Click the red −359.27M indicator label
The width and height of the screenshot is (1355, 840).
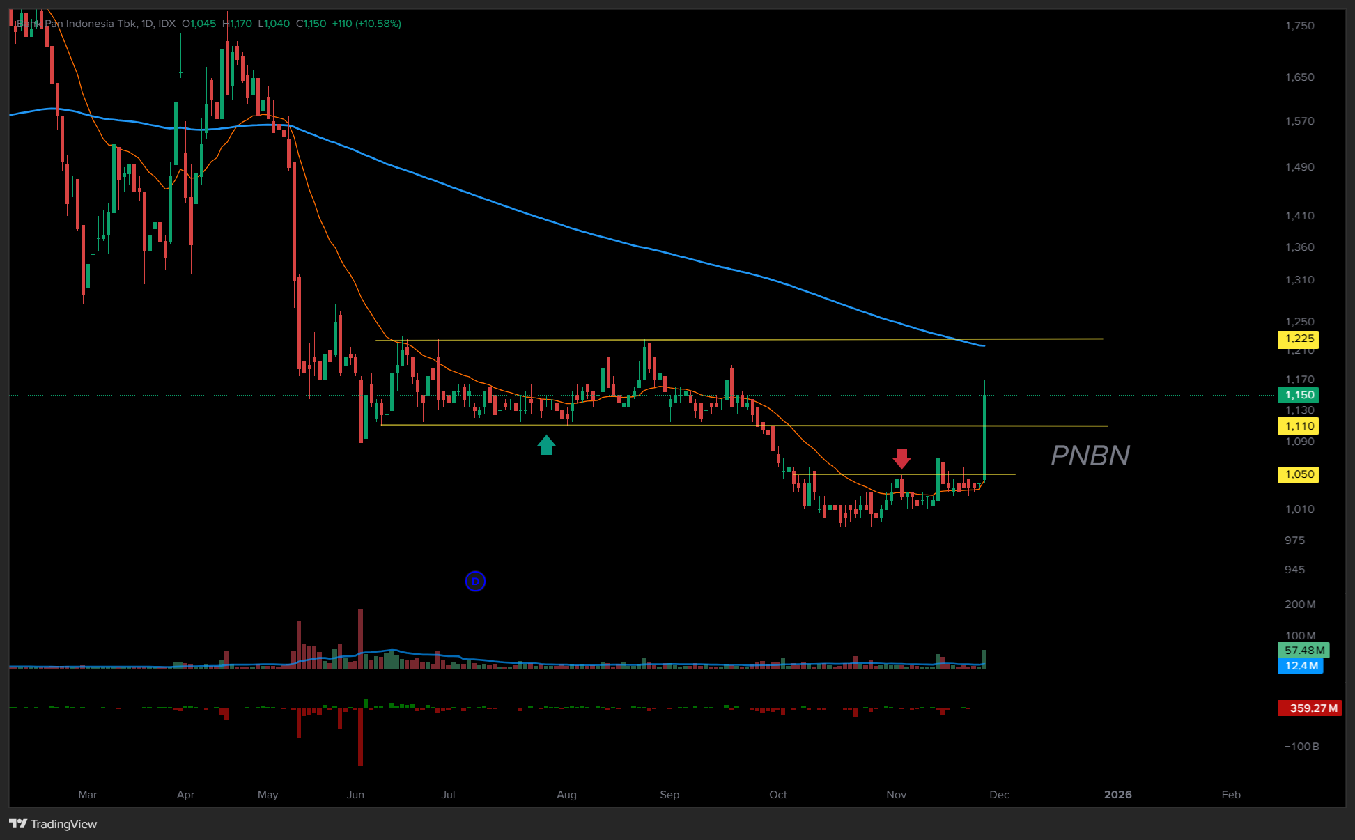point(1310,708)
